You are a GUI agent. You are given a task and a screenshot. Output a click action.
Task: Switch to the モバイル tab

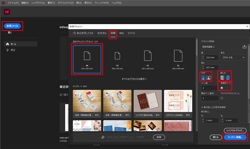click(x=131, y=33)
